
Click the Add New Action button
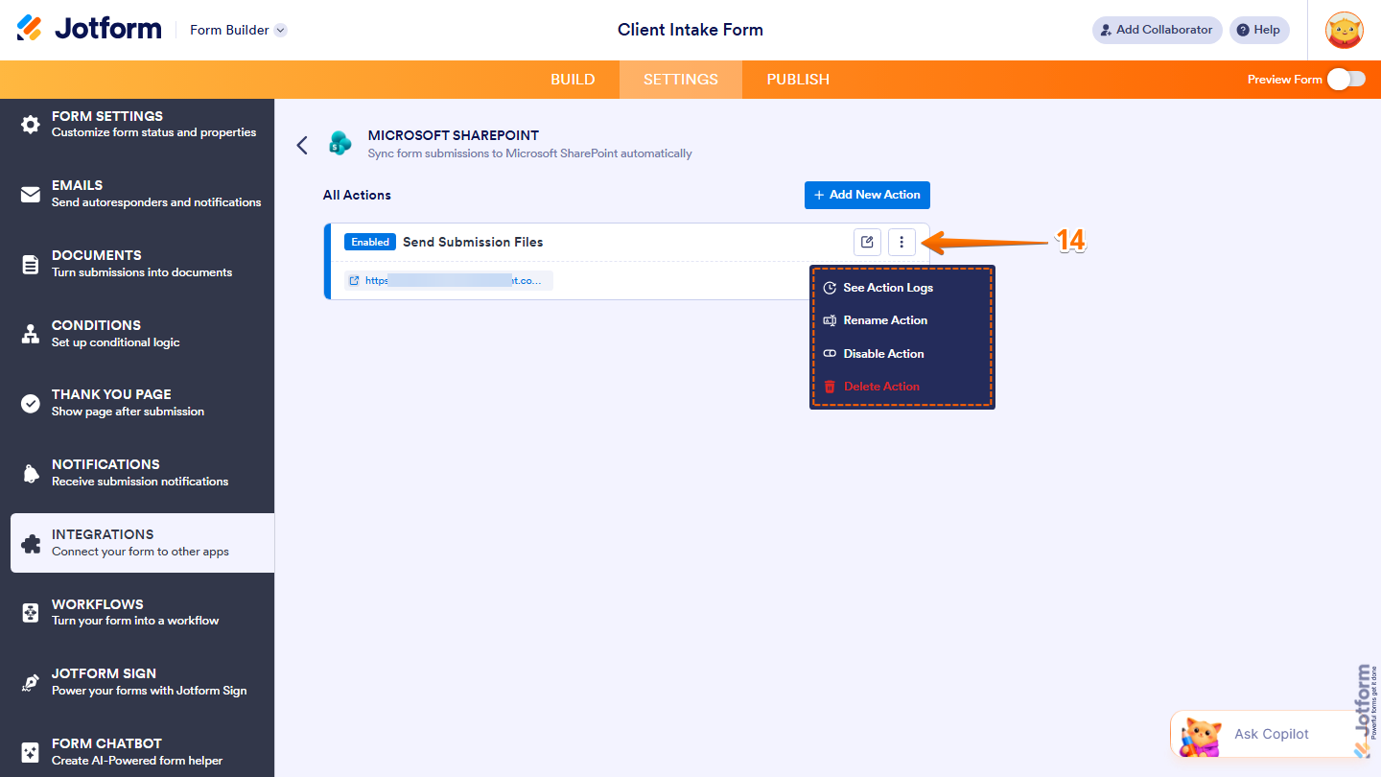point(867,195)
